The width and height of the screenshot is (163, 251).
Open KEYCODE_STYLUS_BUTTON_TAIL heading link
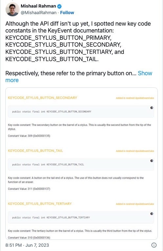pyautogui.click(x=35, y=150)
